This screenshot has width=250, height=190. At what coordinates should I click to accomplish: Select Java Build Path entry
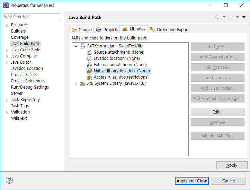[25, 43]
